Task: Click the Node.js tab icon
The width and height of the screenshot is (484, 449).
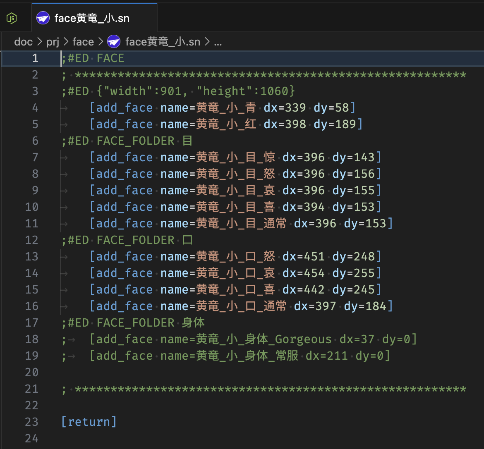Action: pos(12,18)
